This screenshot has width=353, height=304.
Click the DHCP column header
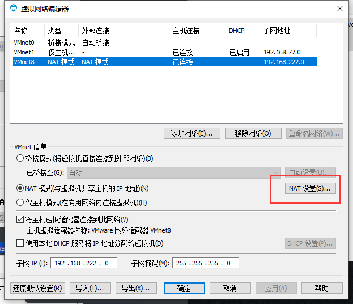coord(243,31)
